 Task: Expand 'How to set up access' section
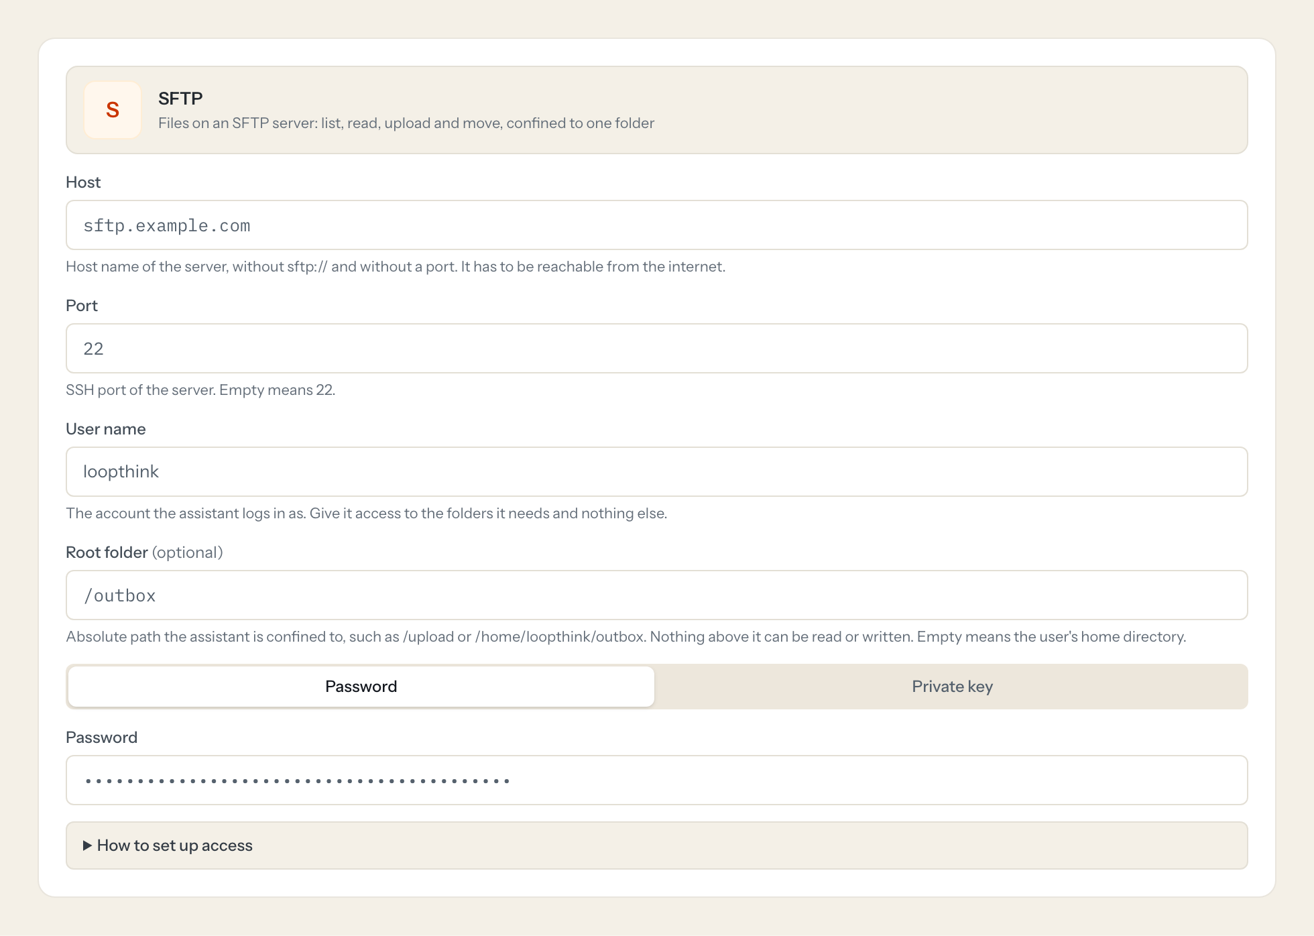coord(656,845)
